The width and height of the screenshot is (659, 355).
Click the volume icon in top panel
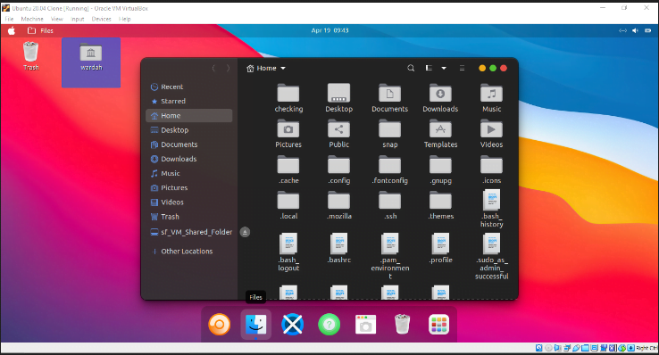point(635,30)
